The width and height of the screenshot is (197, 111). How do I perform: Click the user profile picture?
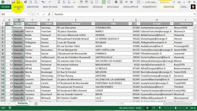(x=193, y=7)
